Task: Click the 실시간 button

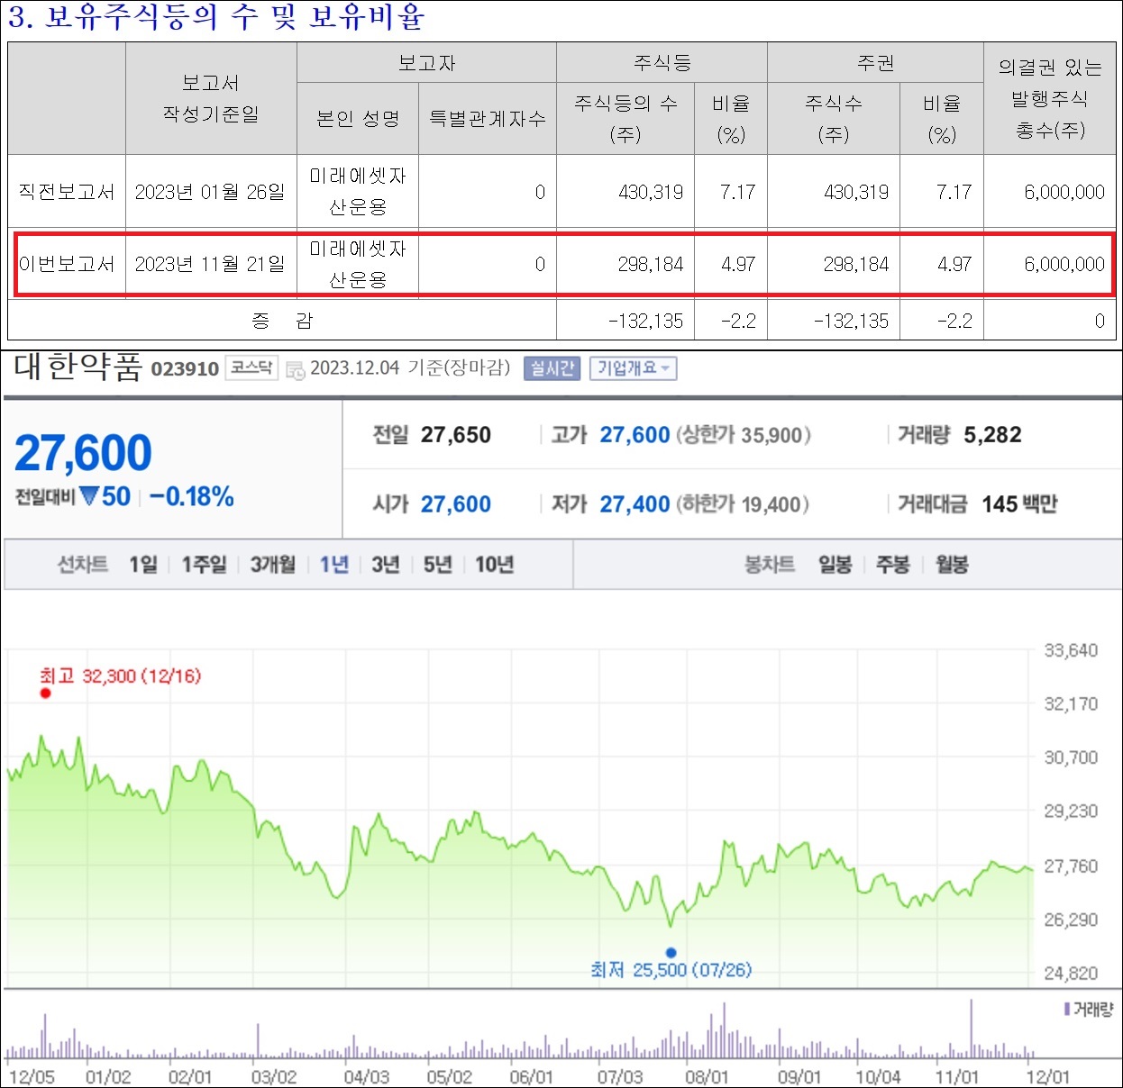Action: point(552,368)
